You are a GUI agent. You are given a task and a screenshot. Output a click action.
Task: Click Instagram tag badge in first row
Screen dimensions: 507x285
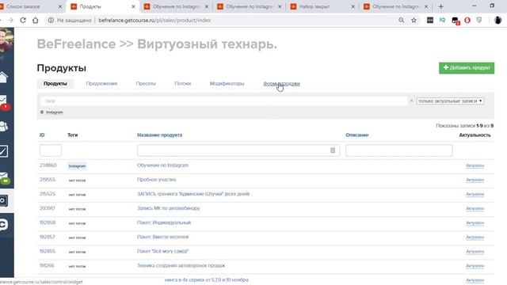[77, 166]
